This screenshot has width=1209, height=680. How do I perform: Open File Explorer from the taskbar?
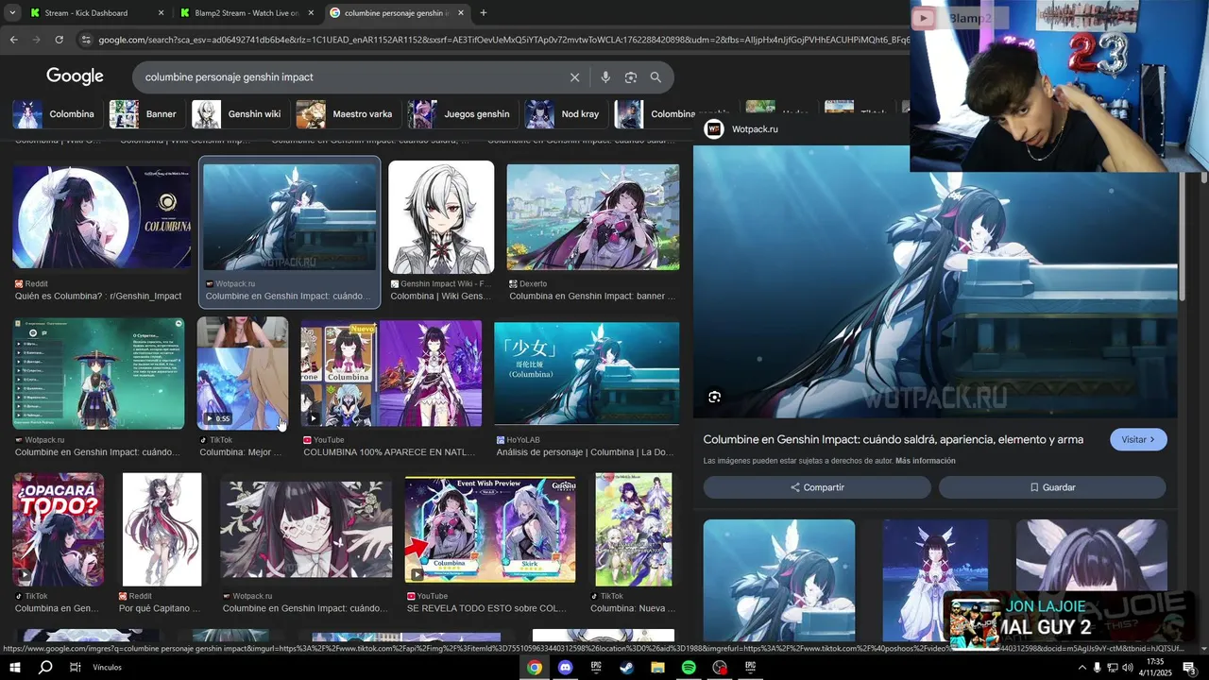click(x=658, y=668)
